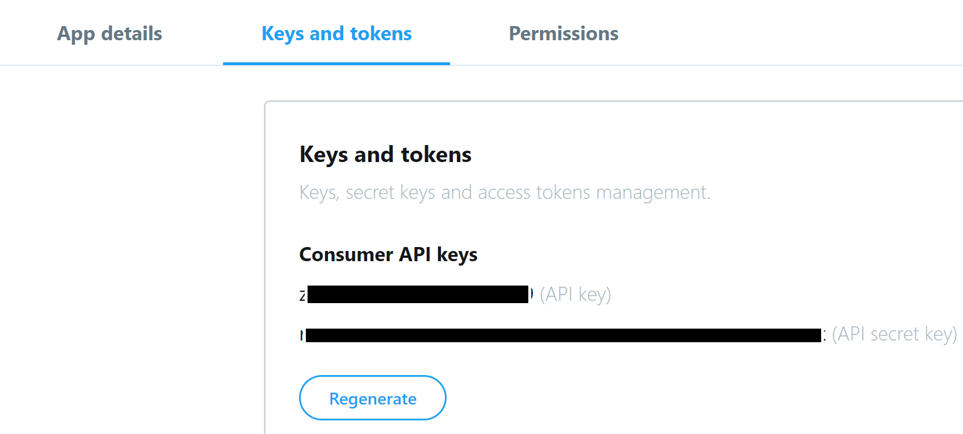Click the keys management description text

(505, 192)
